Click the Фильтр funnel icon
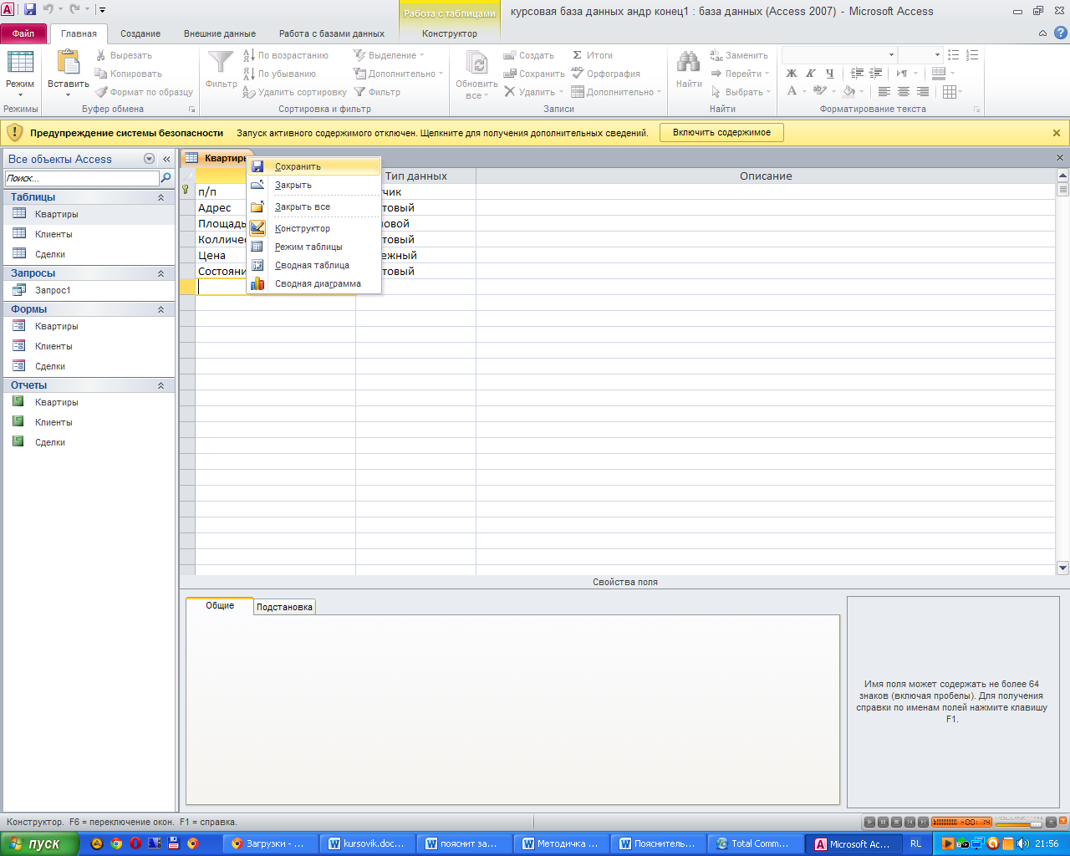The width and height of the screenshot is (1070, 856). tap(221, 64)
